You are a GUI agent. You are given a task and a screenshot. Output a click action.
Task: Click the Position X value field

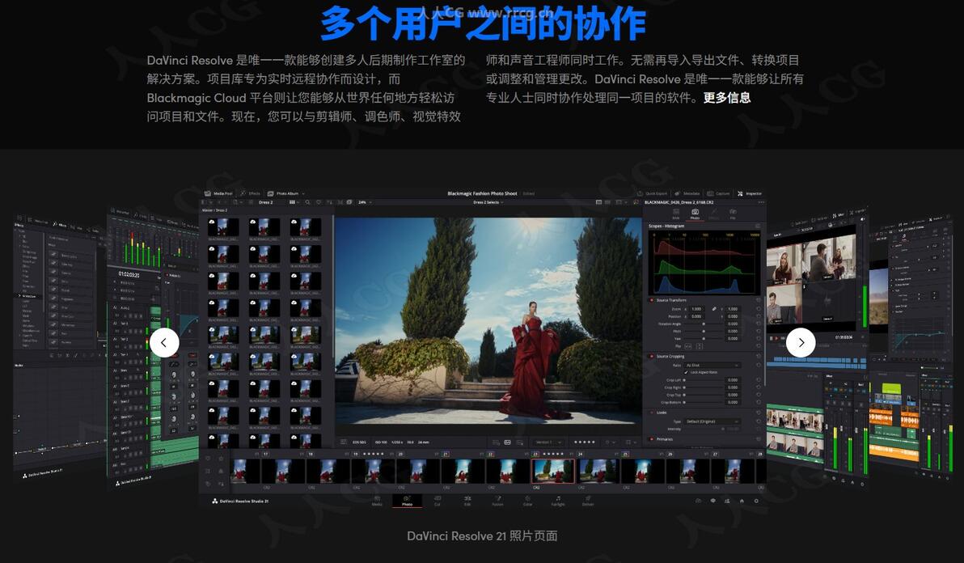coord(696,316)
